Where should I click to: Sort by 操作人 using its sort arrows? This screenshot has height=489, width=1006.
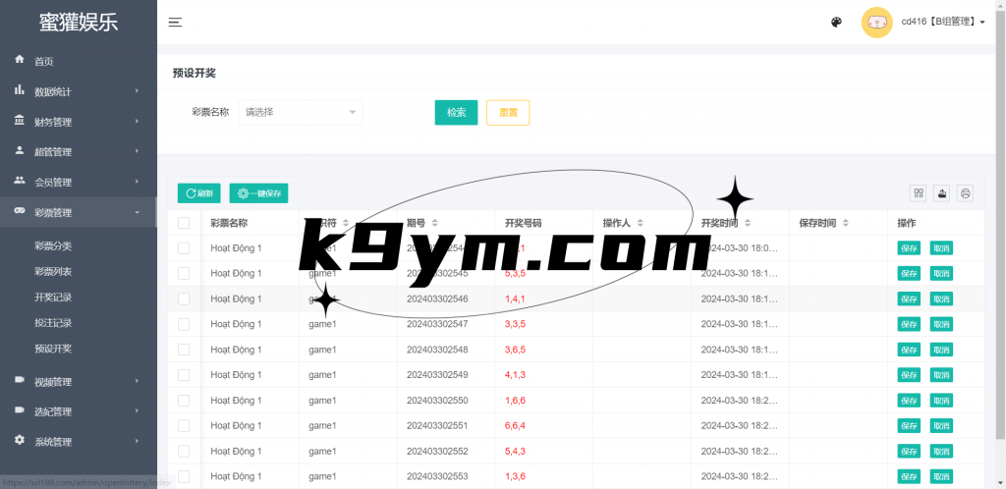coord(640,223)
